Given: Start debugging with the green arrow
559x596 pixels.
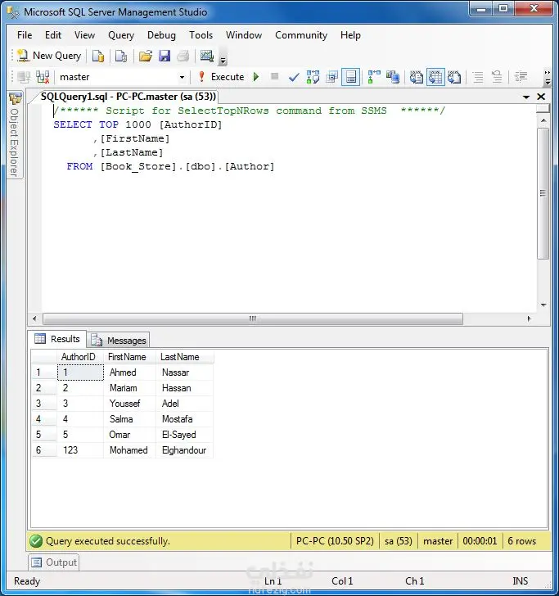Looking at the screenshot, I should 256,77.
